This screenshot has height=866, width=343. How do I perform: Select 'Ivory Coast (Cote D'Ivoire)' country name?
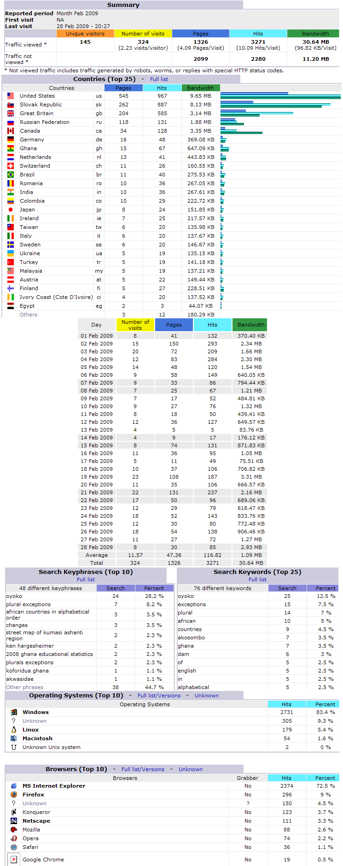(56, 297)
